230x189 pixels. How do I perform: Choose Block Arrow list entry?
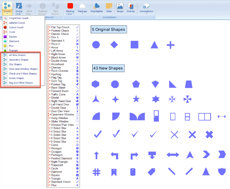coord(63,57)
